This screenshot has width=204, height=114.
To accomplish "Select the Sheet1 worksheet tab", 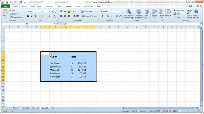I will [x=16, y=108].
